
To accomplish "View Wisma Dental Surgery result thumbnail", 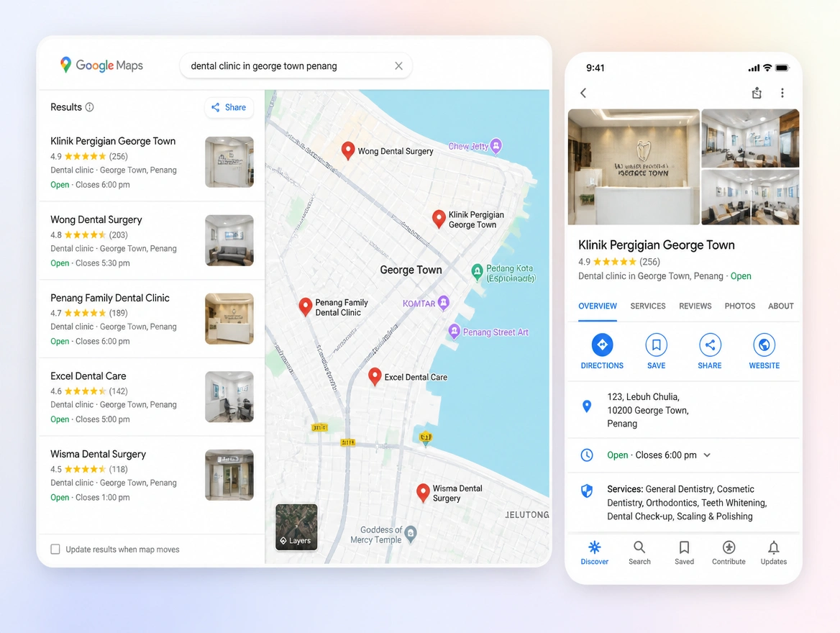I will coord(229,475).
